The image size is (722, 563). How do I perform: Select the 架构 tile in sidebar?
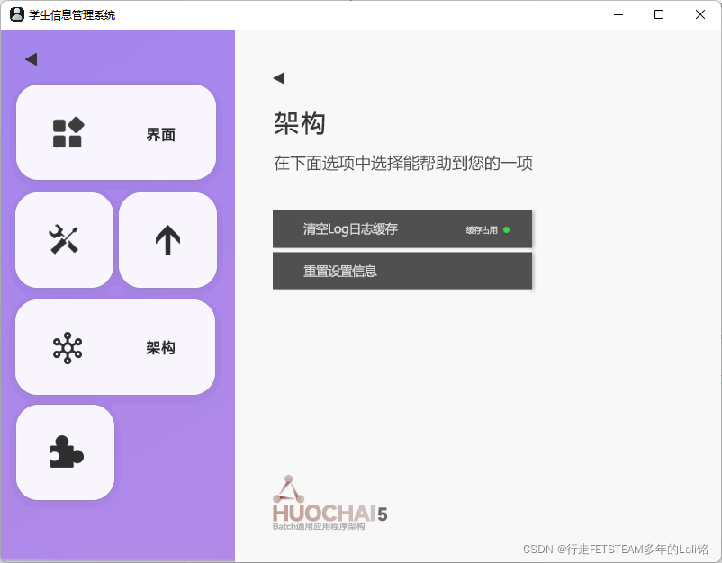point(115,347)
